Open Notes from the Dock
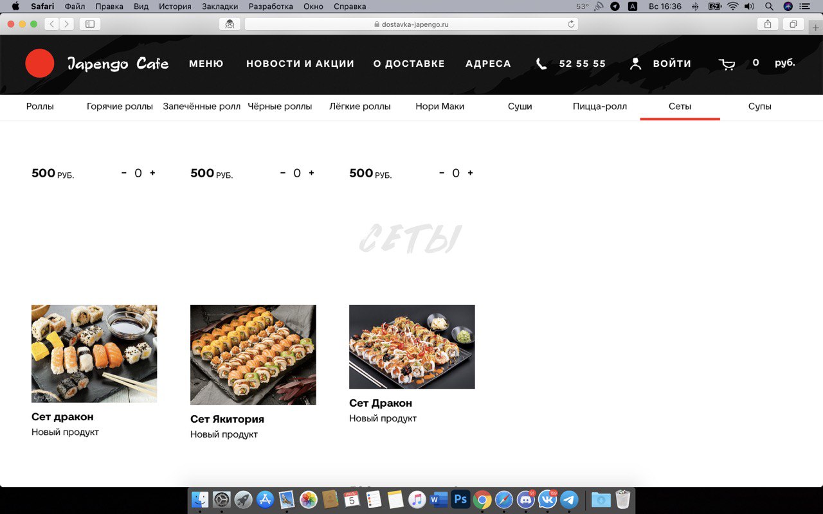823x514 pixels. (395, 499)
